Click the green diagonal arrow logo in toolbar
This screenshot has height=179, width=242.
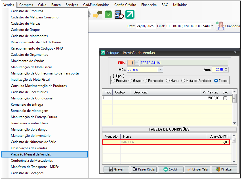tap(130, 14)
